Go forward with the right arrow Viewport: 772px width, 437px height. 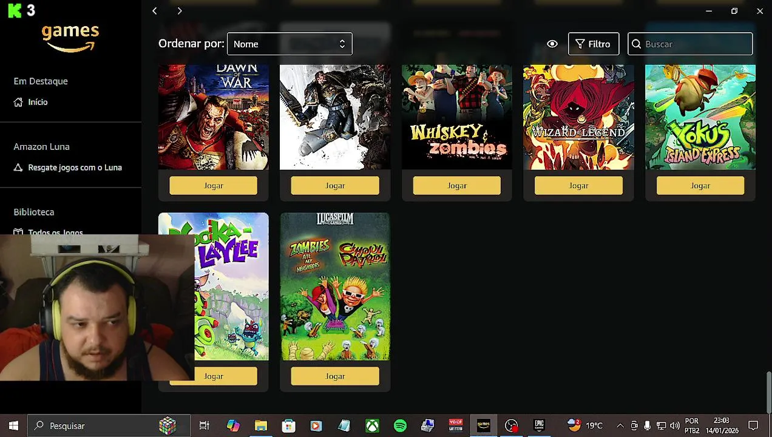[180, 11]
